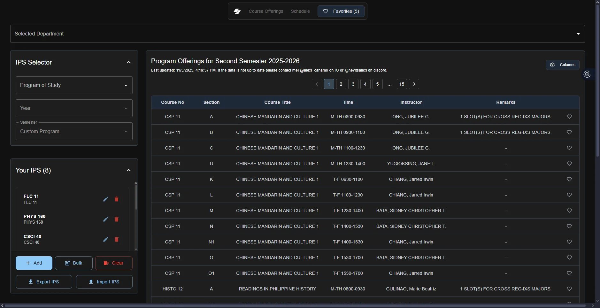Collapse the IPS Selector panel
Screen dimensions: 600x308
coord(129,62)
